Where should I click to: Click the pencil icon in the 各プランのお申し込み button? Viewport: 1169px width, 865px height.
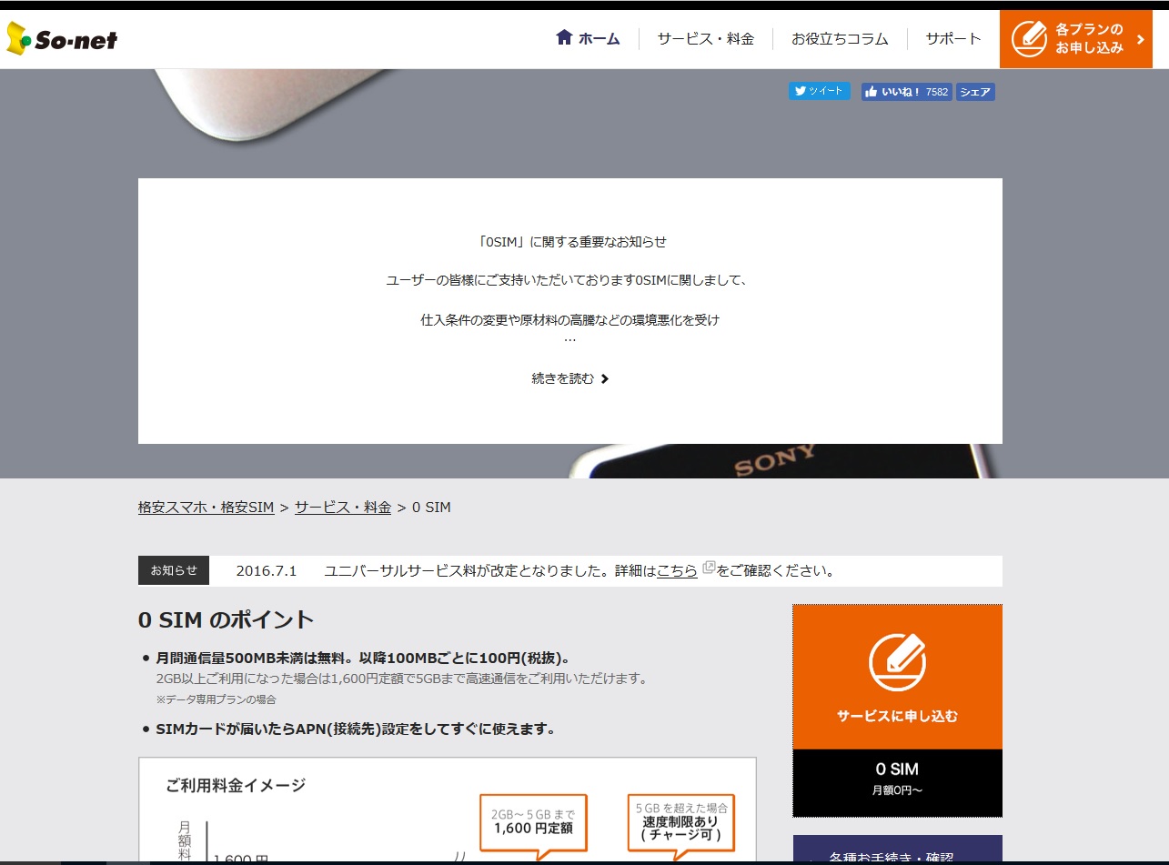click(x=1029, y=39)
